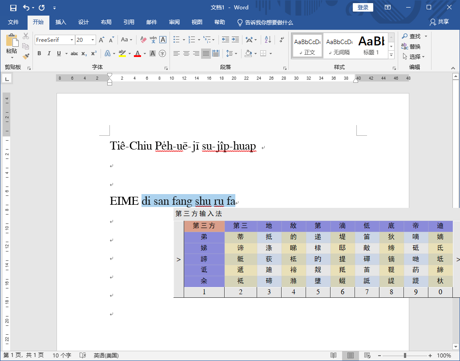Switch to the Design (设计) tab
This screenshot has height=361, width=460.
pos(83,22)
